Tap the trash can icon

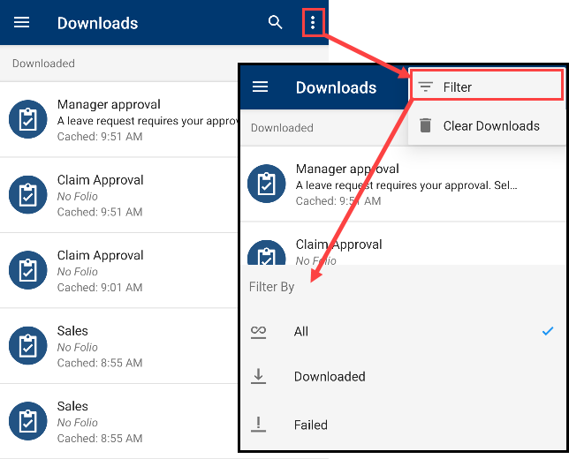click(x=425, y=125)
